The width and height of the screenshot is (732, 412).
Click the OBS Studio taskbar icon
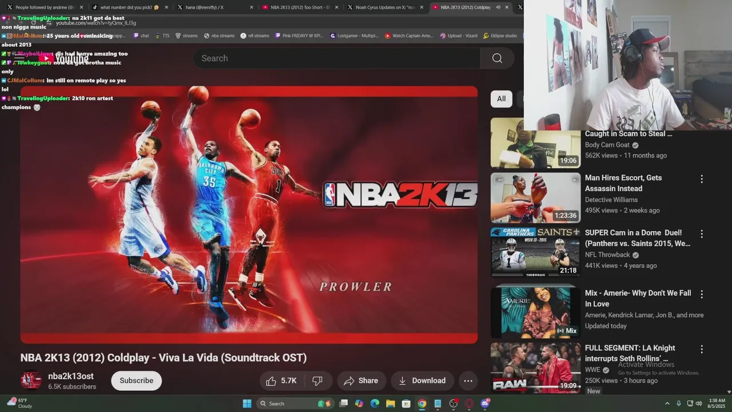coord(453,403)
